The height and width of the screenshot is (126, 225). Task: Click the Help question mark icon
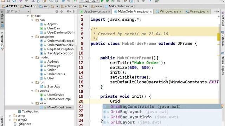[x=150, y=1]
